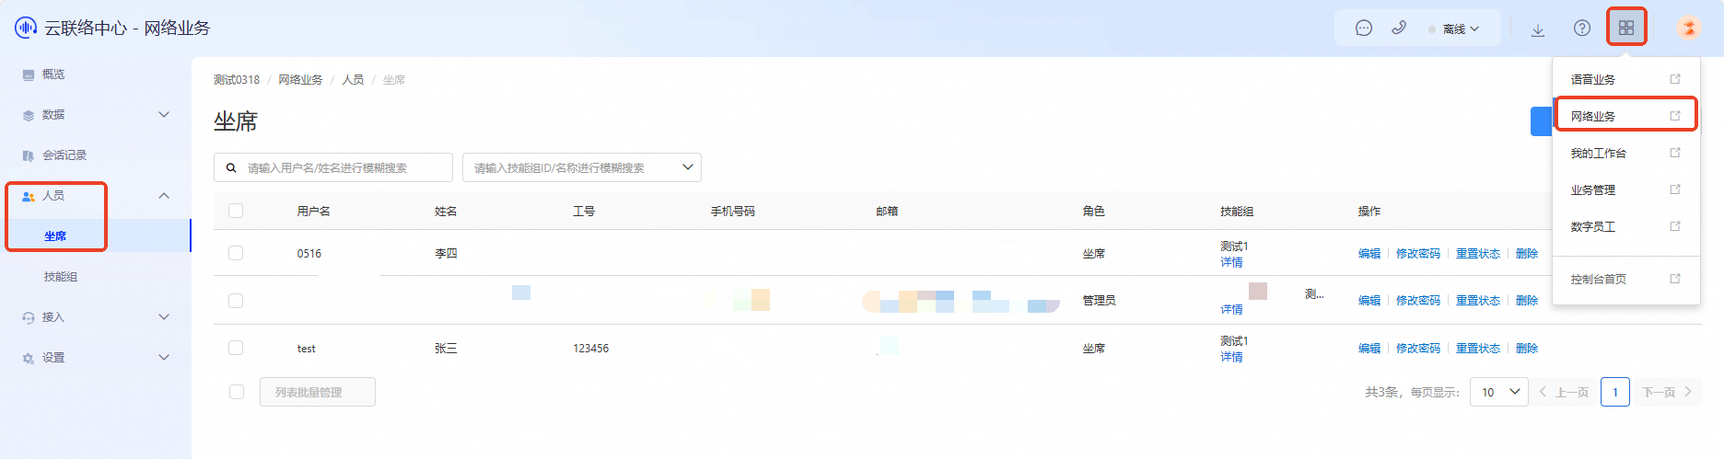The width and height of the screenshot is (1724, 459).
Task: Click the search magnifier icon in username field
Action: (x=231, y=167)
